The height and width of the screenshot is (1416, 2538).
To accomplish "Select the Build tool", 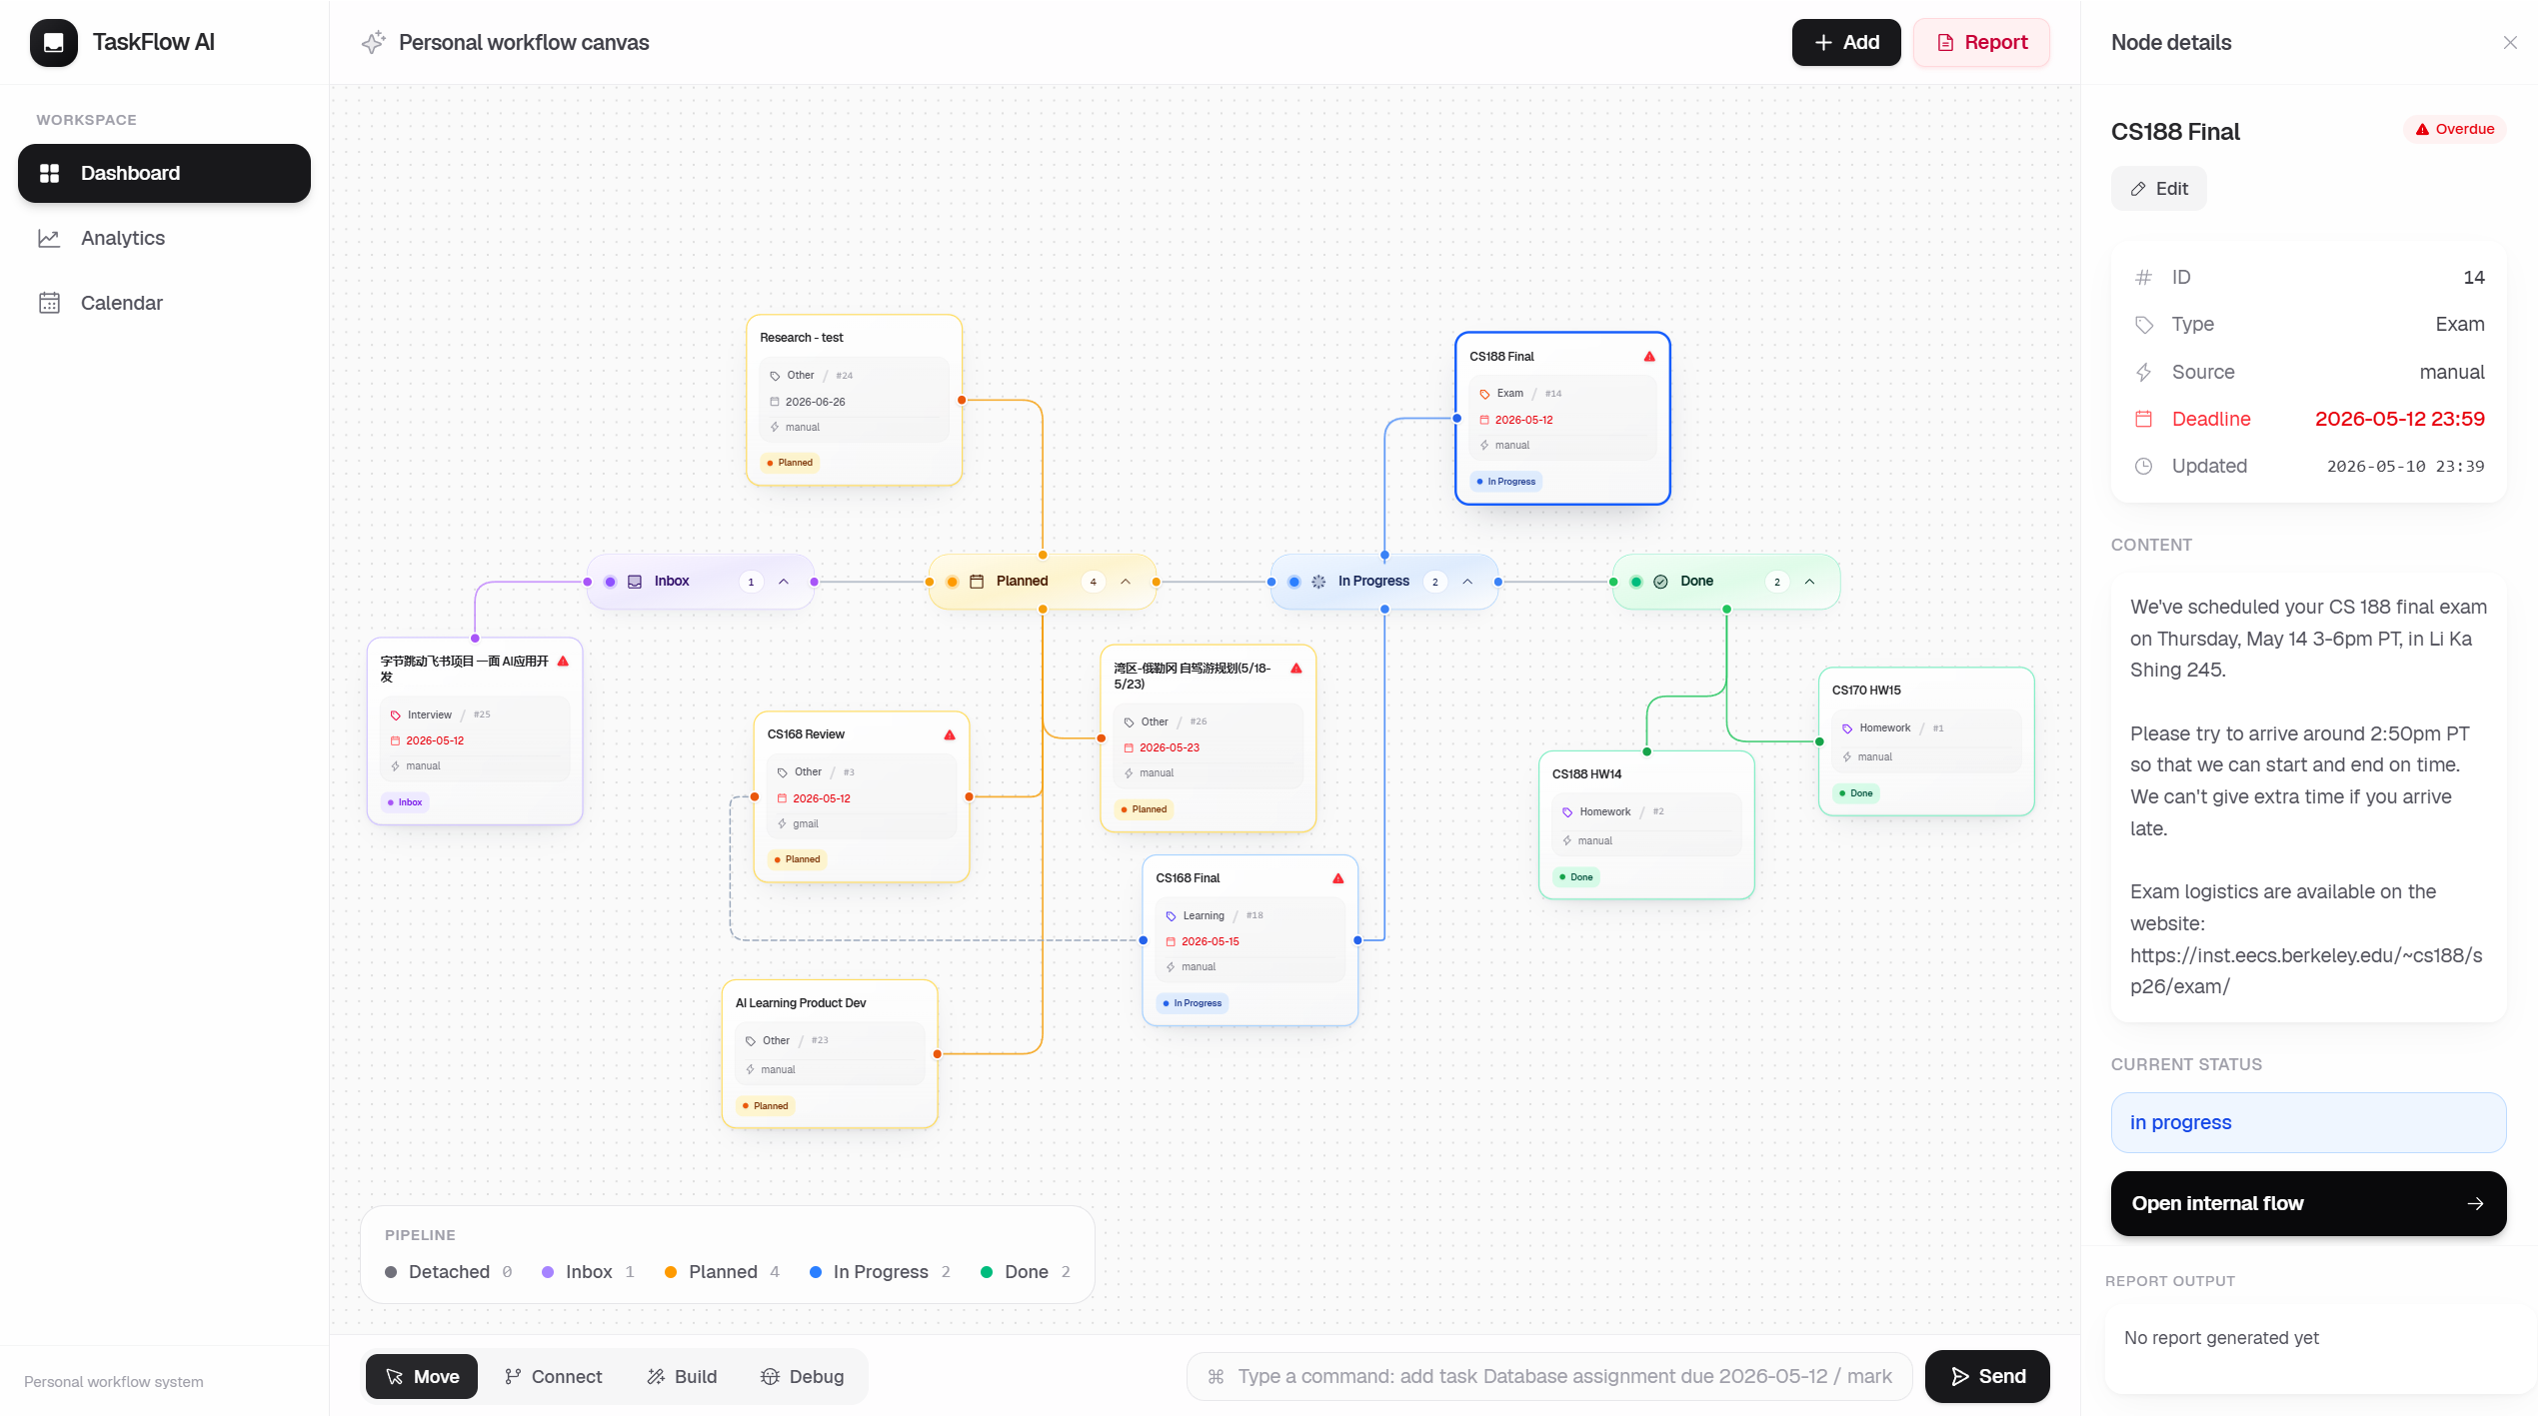I will (682, 1376).
